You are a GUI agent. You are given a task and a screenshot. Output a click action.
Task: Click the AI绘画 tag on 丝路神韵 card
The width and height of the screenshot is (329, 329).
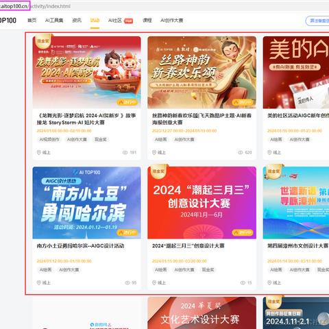[x=161, y=139]
